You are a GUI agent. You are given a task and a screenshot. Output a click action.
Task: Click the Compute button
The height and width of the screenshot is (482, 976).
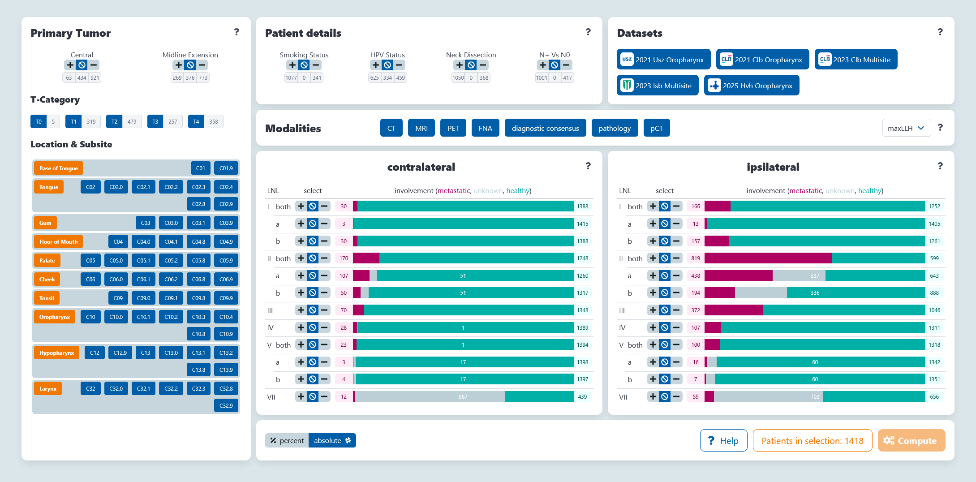(x=911, y=440)
